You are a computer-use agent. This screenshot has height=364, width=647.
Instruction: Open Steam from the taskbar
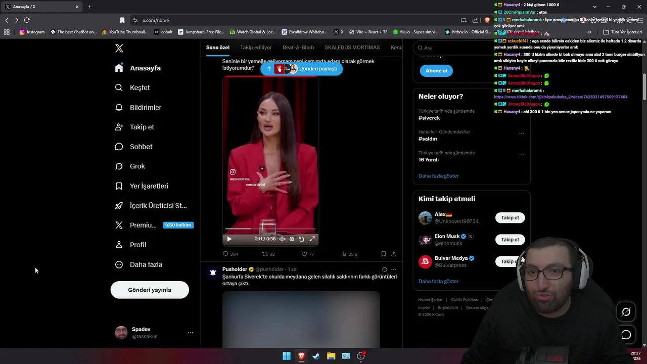(x=316, y=356)
